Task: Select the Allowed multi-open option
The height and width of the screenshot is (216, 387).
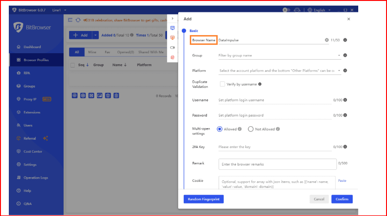Action: (x=220, y=130)
